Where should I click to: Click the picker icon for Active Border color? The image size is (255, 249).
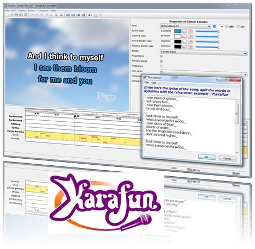point(190,41)
